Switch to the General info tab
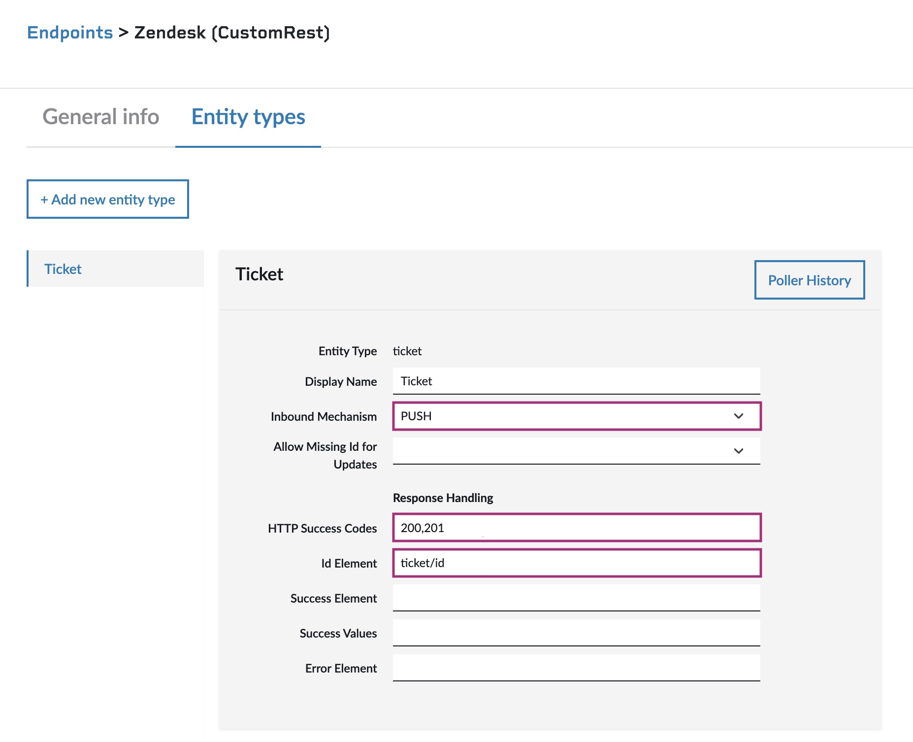The width and height of the screenshot is (913, 742). coord(100,117)
